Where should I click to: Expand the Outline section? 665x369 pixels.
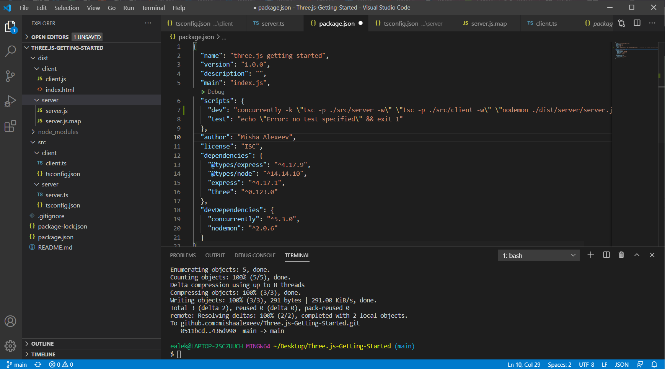click(x=42, y=344)
